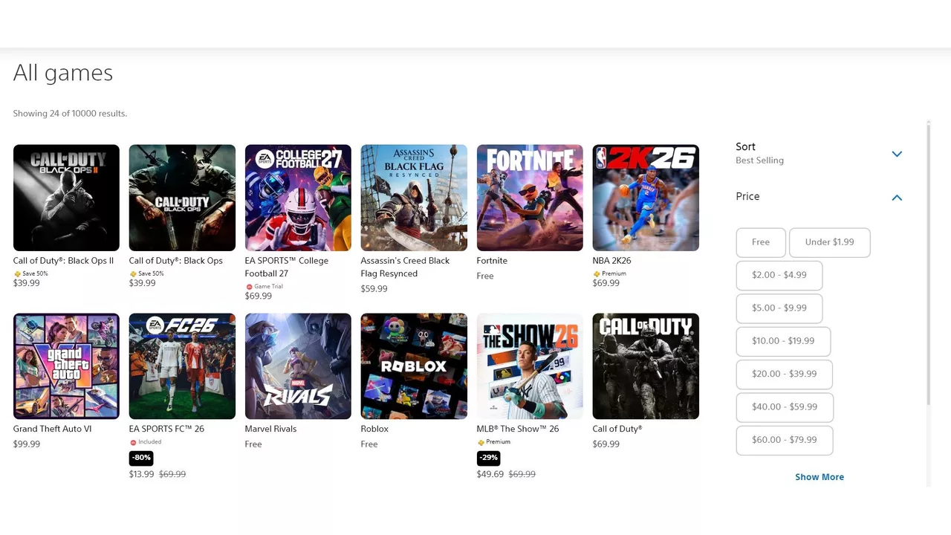951x535 pixels.
Task: Click Free label under Marvel Rivals
Action: coord(253,444)
